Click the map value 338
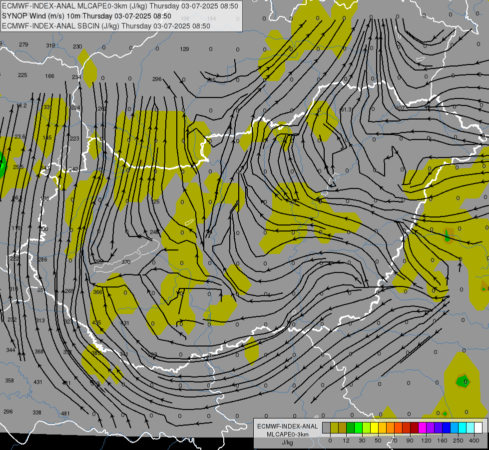Screen dimensions: 489x450 [x=37, y=412]
